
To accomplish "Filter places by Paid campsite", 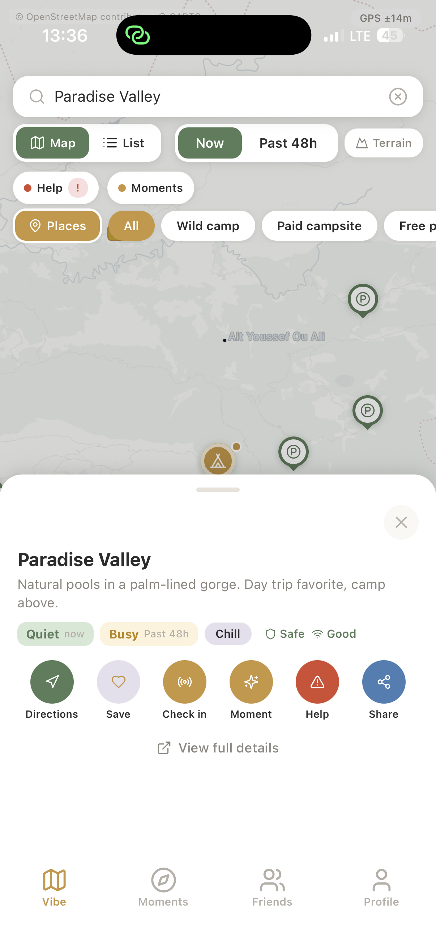I will tap(319, 226).
